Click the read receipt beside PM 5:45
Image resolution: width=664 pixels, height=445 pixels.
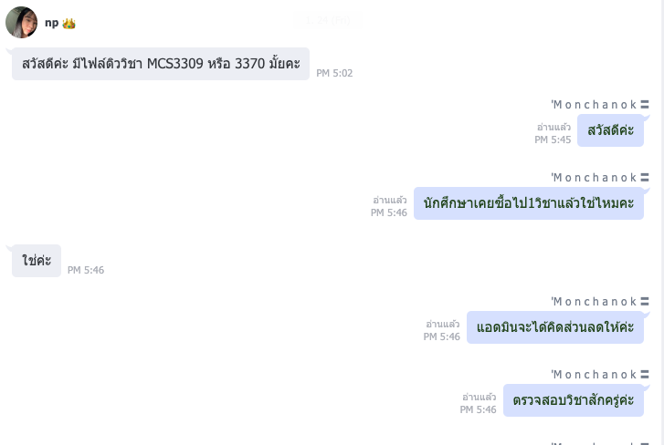(x=553, y=127)
